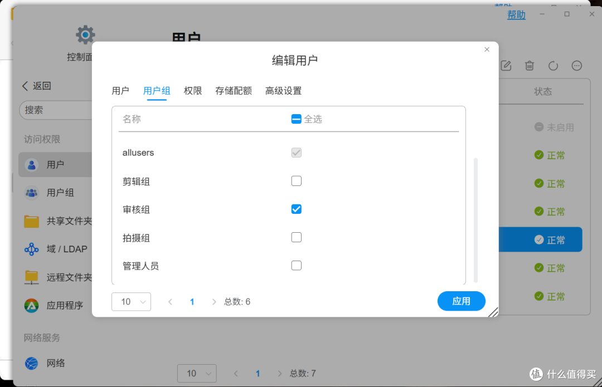Click the allusers group checkbox

click(296, 153)
